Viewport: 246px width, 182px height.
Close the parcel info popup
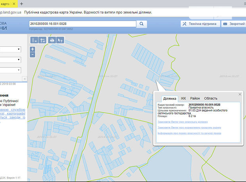coord(240,94)
